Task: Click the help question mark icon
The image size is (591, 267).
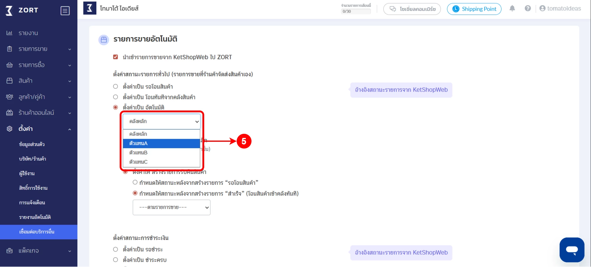Action: click(528, 9)
